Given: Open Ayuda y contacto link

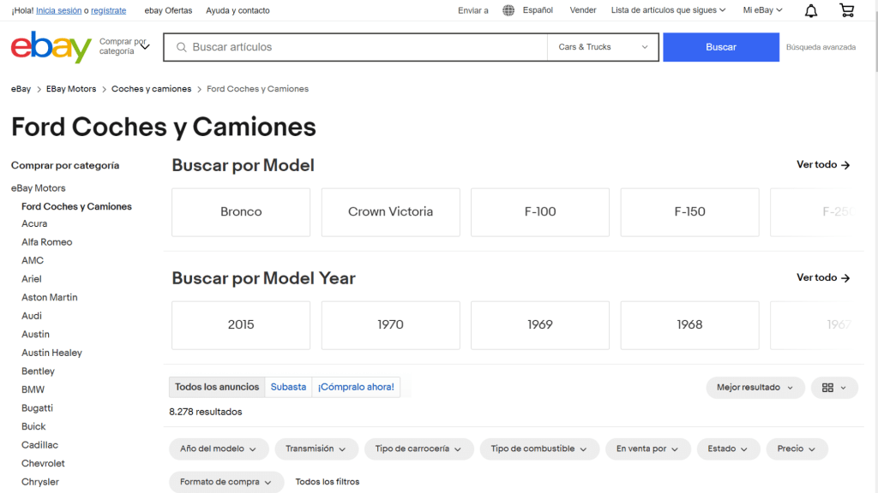Looking at the screenshot, I should point(238,10).
